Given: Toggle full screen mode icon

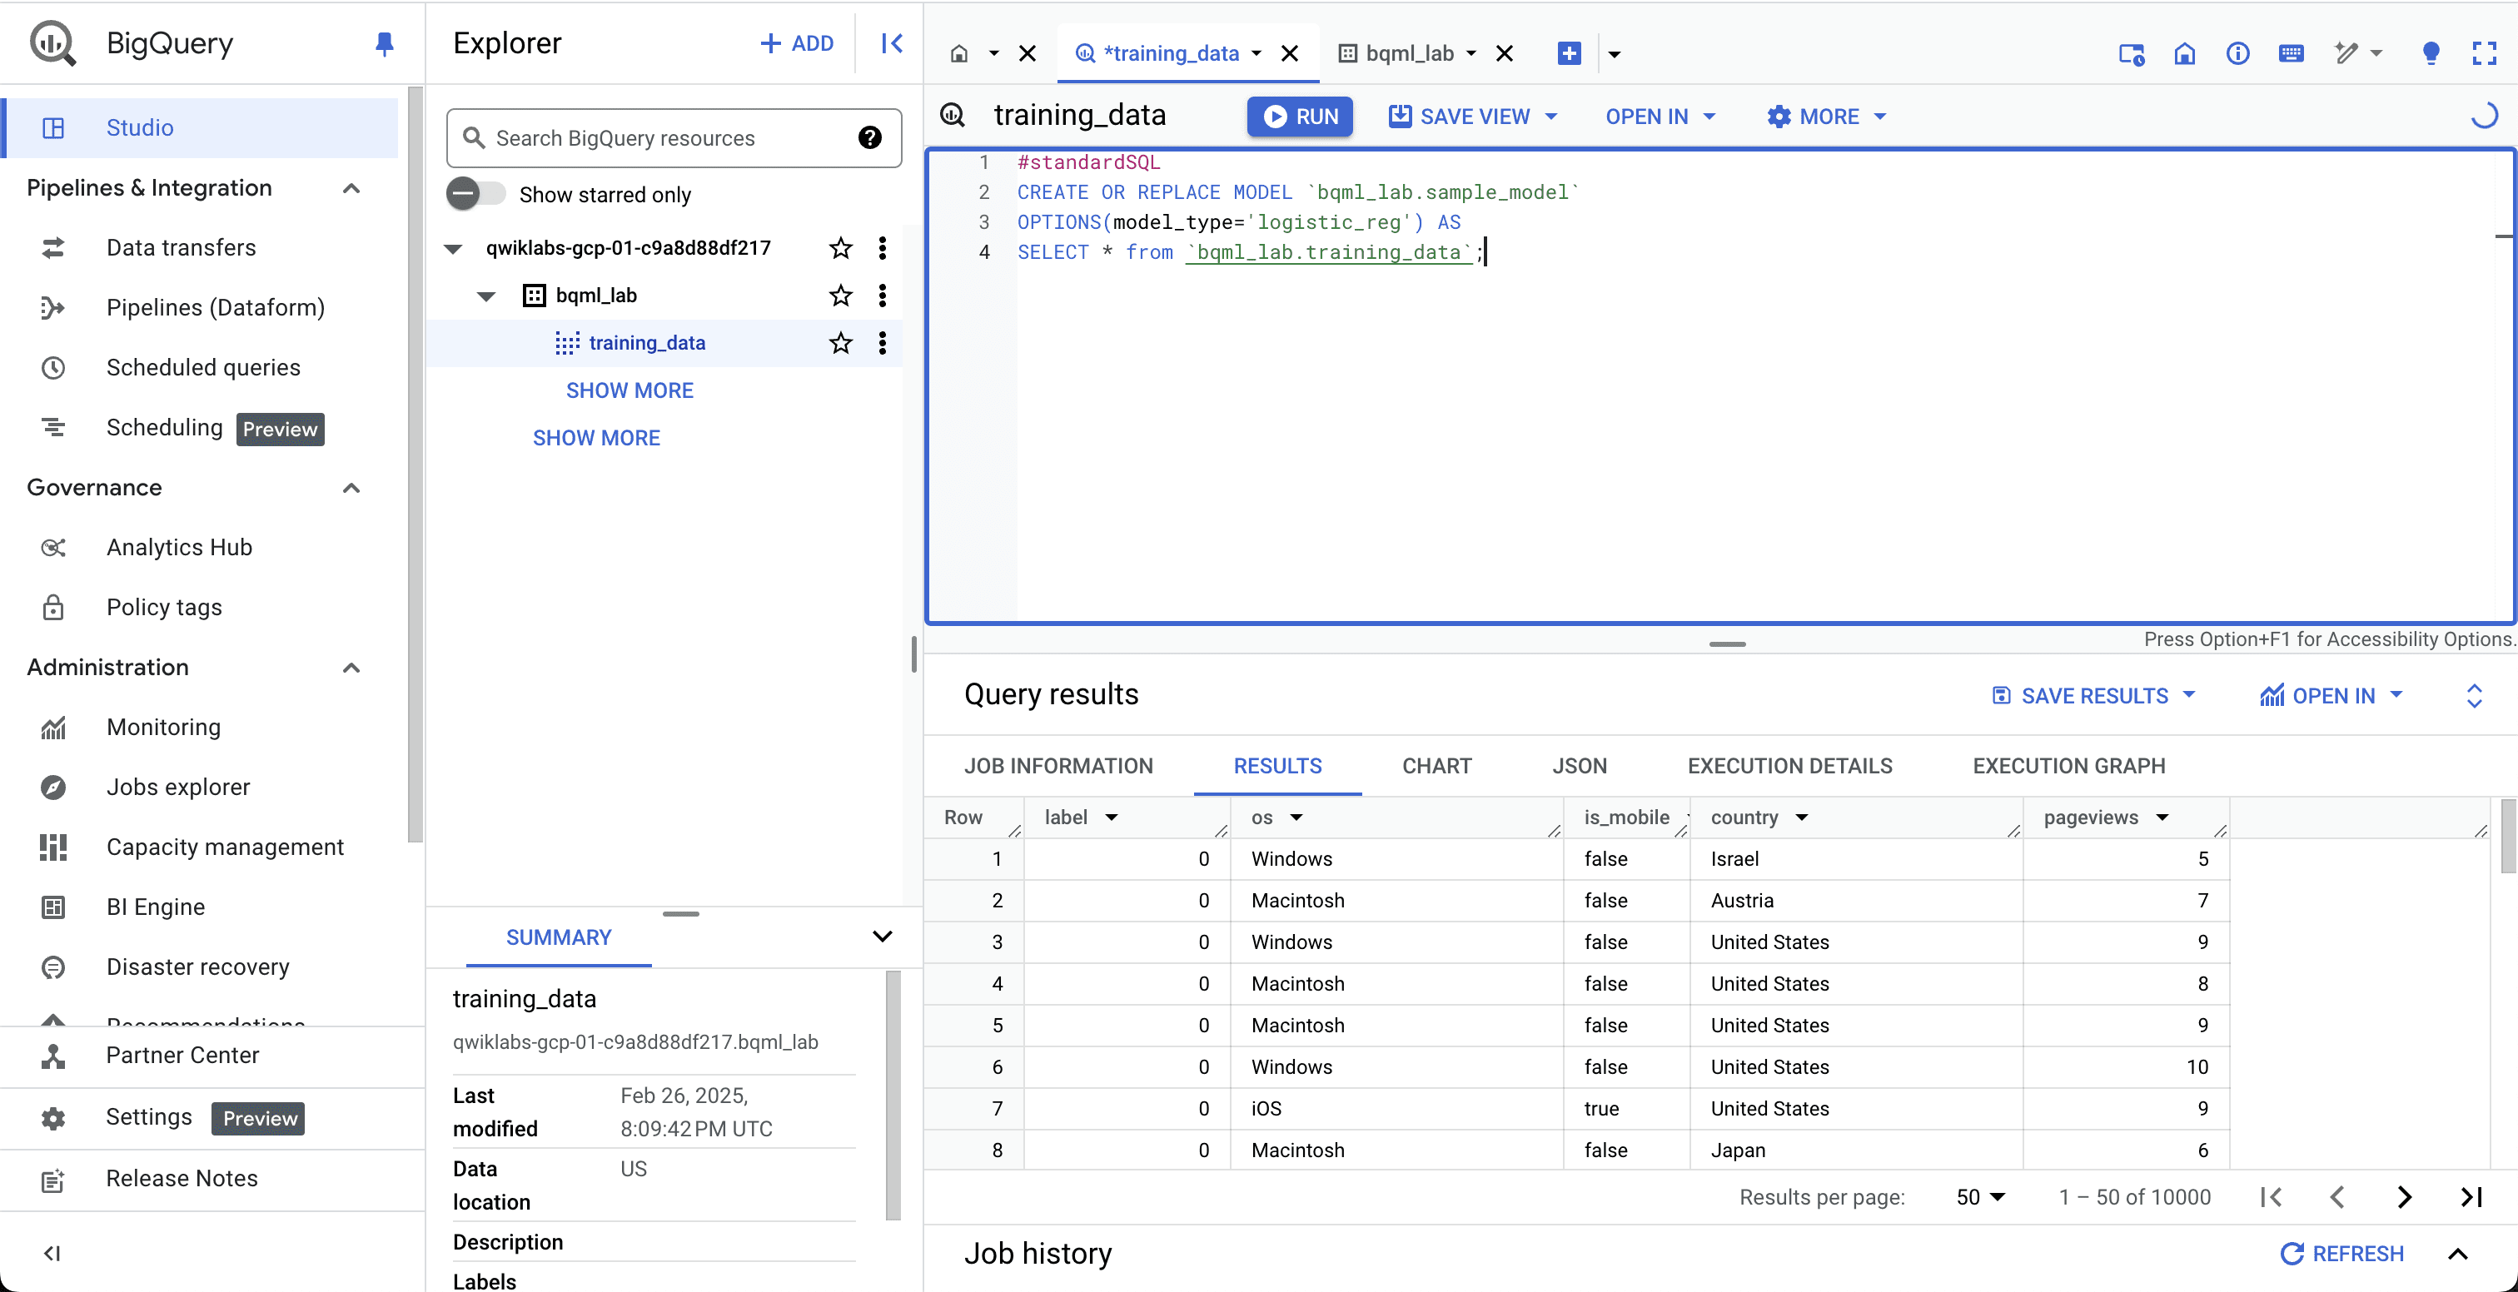Looking at the screenshot, I should pyautogui.click(x=2484, y=54).
